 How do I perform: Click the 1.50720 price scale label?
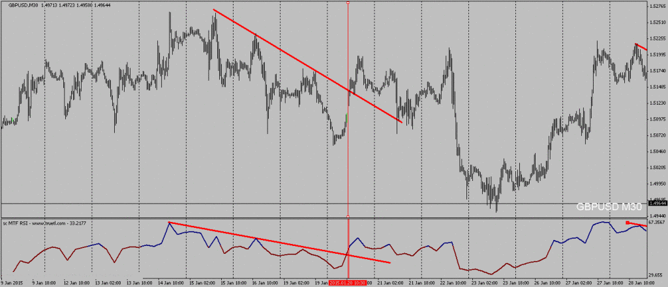[659, 135]
